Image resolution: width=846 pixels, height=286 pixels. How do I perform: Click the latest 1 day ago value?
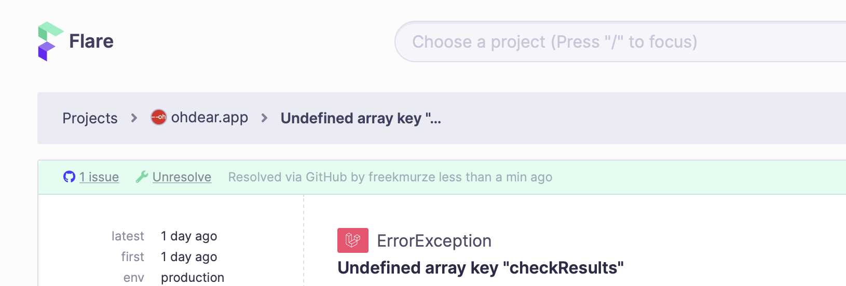coord(189,236)
